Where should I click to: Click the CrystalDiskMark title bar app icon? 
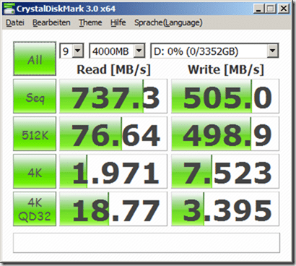click(9, 9)
